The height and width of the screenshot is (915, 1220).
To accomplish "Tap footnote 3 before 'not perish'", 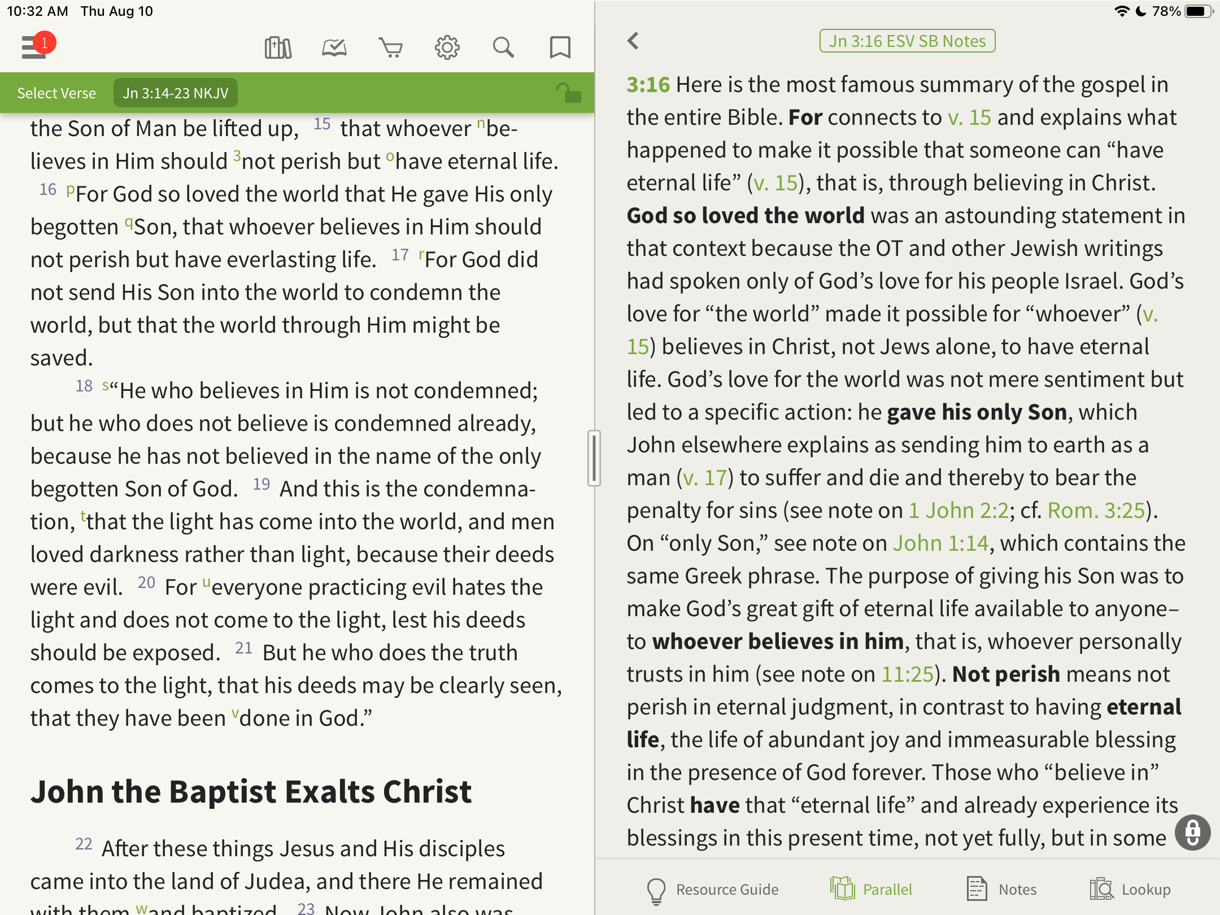I will coord(237,156).
